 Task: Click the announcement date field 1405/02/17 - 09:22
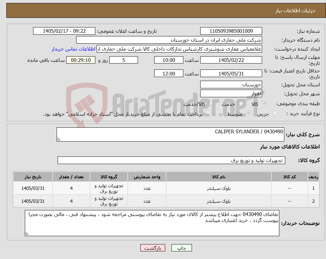click(64, 31)
